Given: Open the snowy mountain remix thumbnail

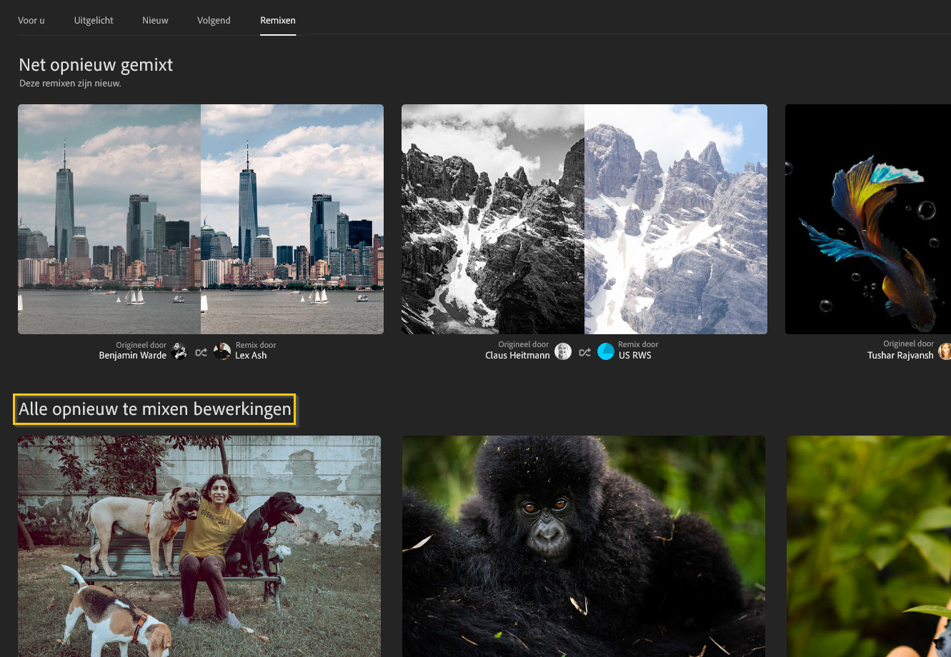Looking at the screenshot, I should tap(584, 219).
